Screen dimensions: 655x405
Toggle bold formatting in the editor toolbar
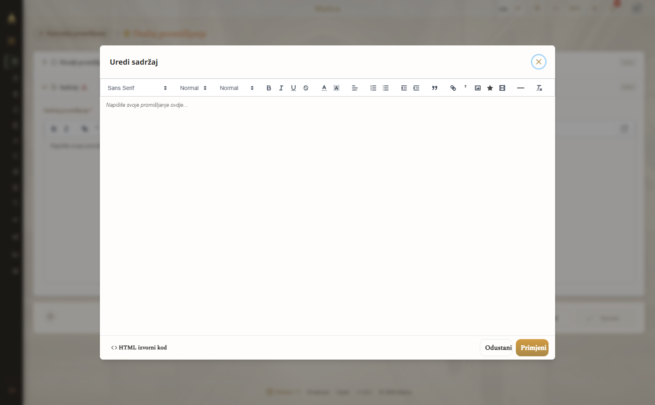[269, 88]
